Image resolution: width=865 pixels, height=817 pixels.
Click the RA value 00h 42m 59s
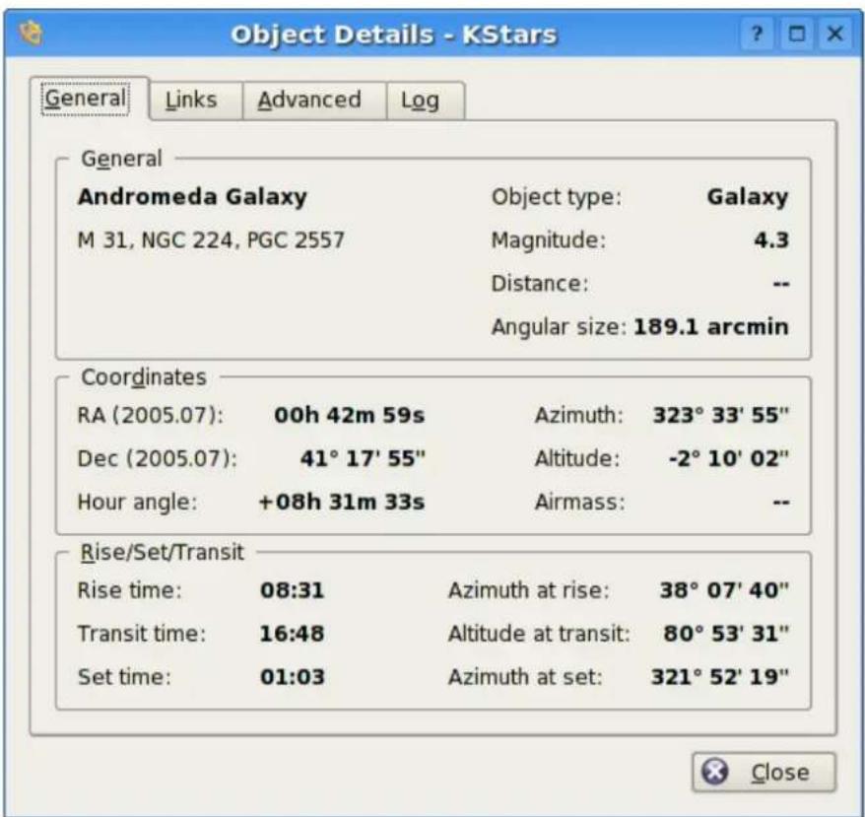click(349, 415)
